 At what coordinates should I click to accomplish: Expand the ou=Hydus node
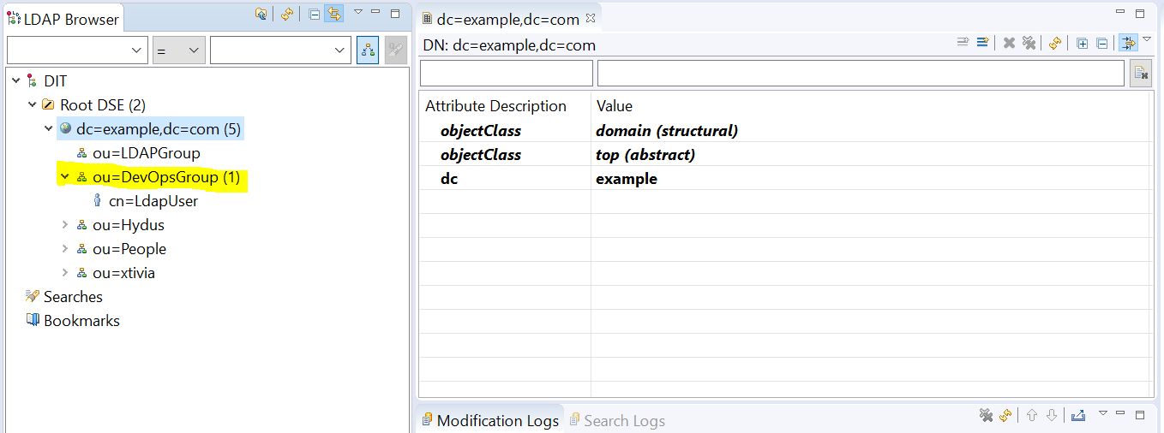point(64,225)
